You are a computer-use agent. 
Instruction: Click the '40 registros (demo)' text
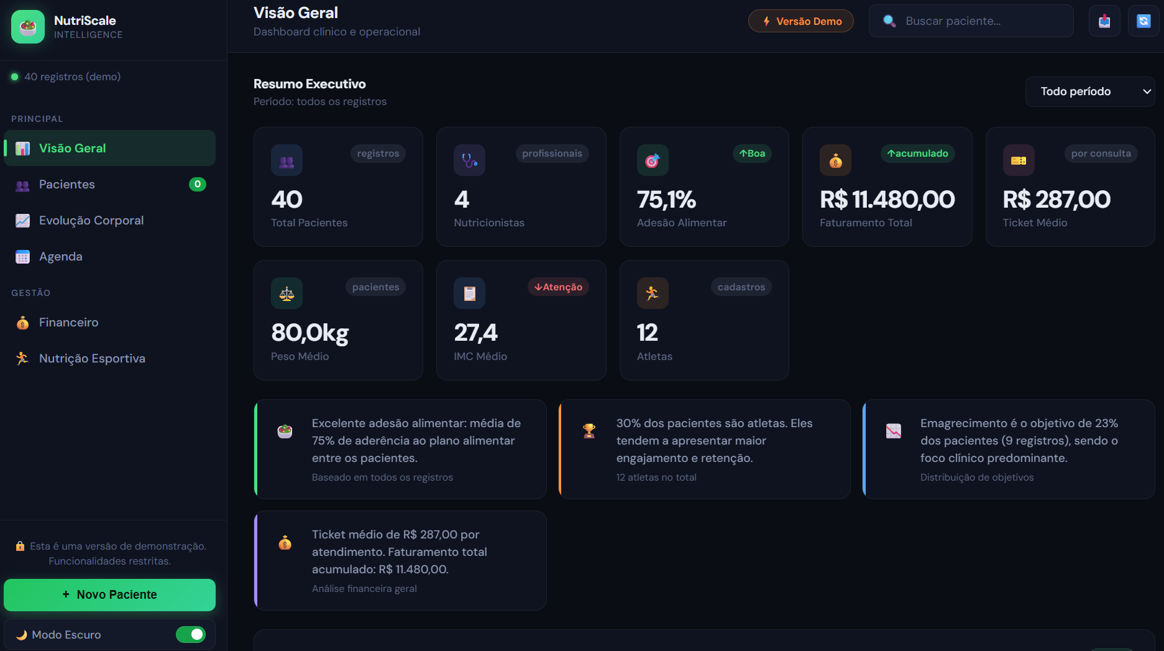73,77
